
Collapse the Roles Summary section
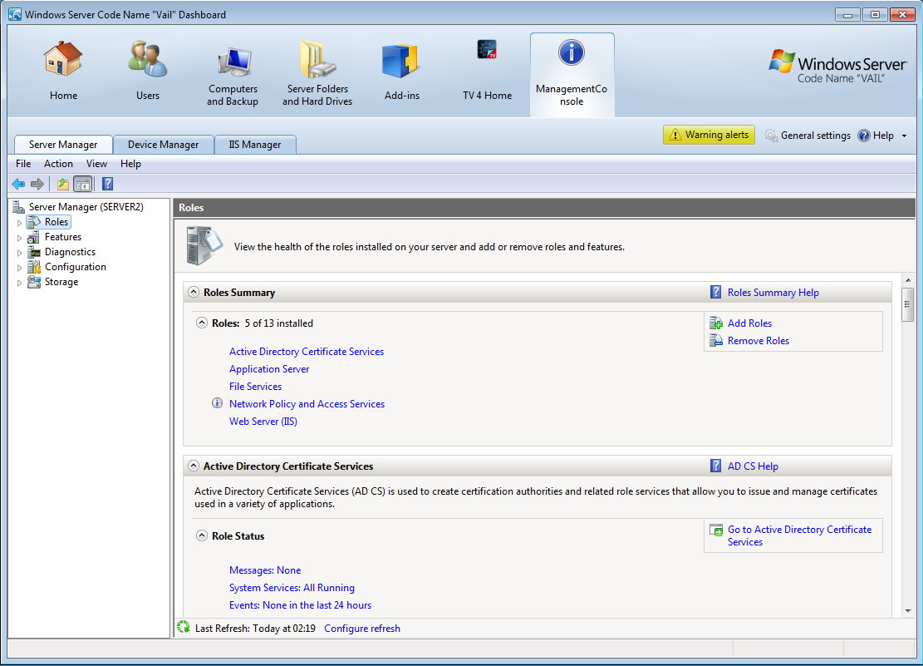[193, 292]
